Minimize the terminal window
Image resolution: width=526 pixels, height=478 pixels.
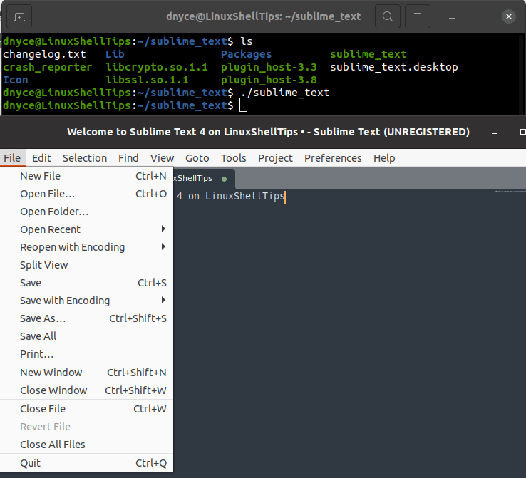tap(452, 17)
